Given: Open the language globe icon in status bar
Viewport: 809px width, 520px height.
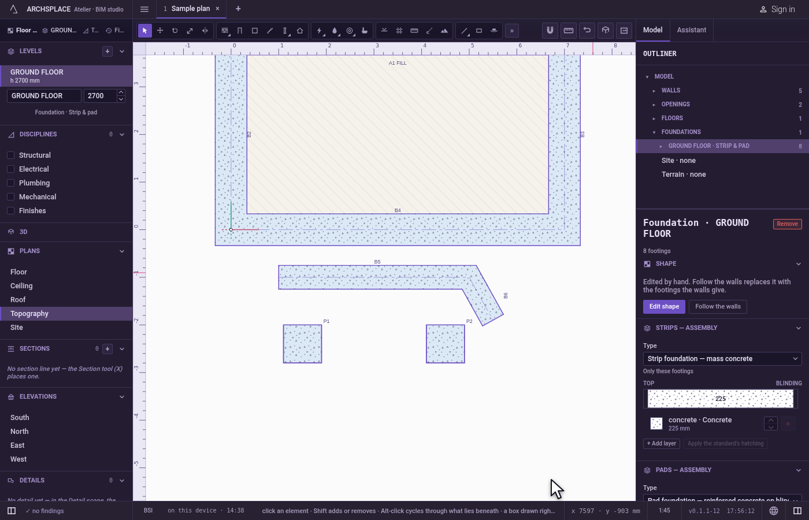Looking at the screenshot, I should point(774,511).
